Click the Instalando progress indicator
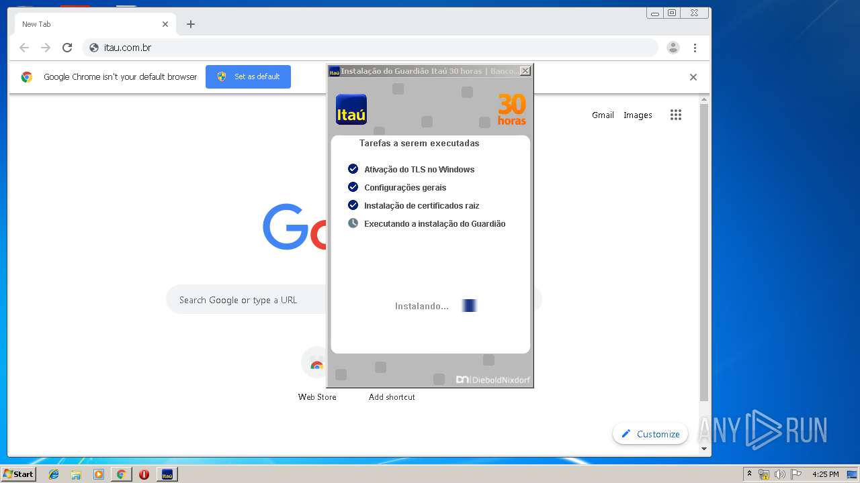860x483 pixels. point(469,306)
